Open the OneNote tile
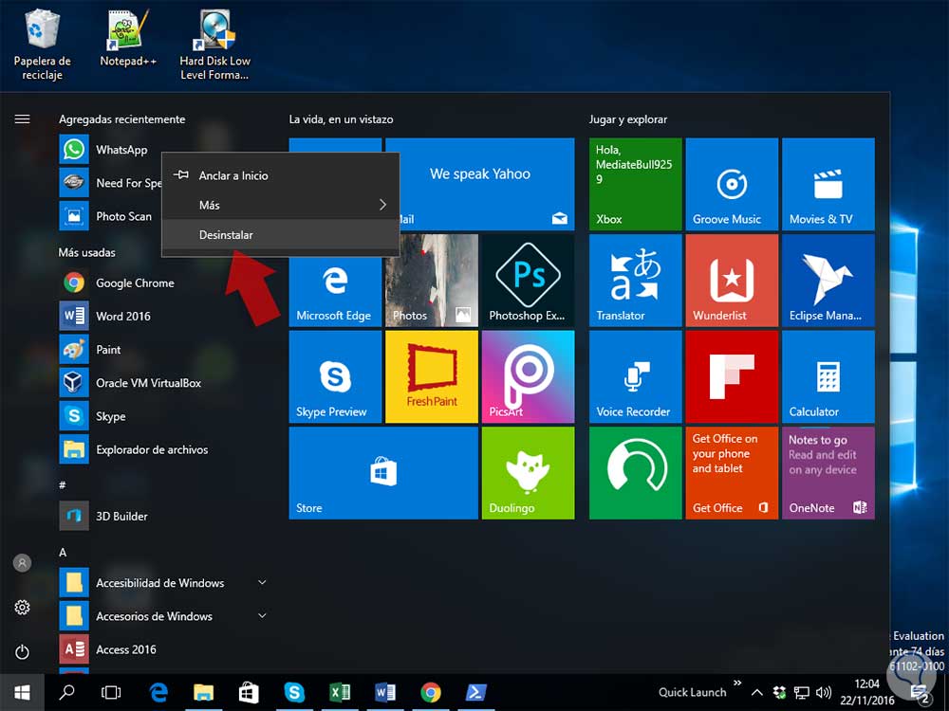Viewport: 949px width, 711px height. coord(828,473)
